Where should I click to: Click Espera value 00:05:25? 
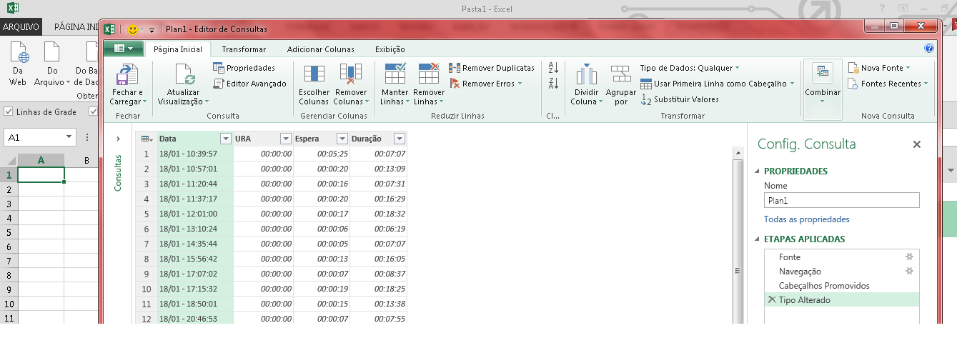click(321, 154)
